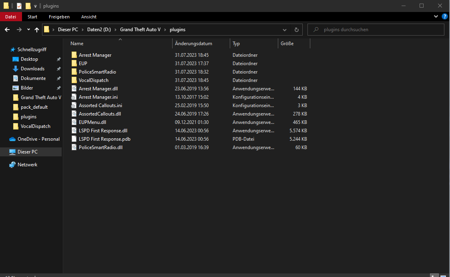450x277 pixels.
Task: Open the Datei menu
Action: pos(11,17)
